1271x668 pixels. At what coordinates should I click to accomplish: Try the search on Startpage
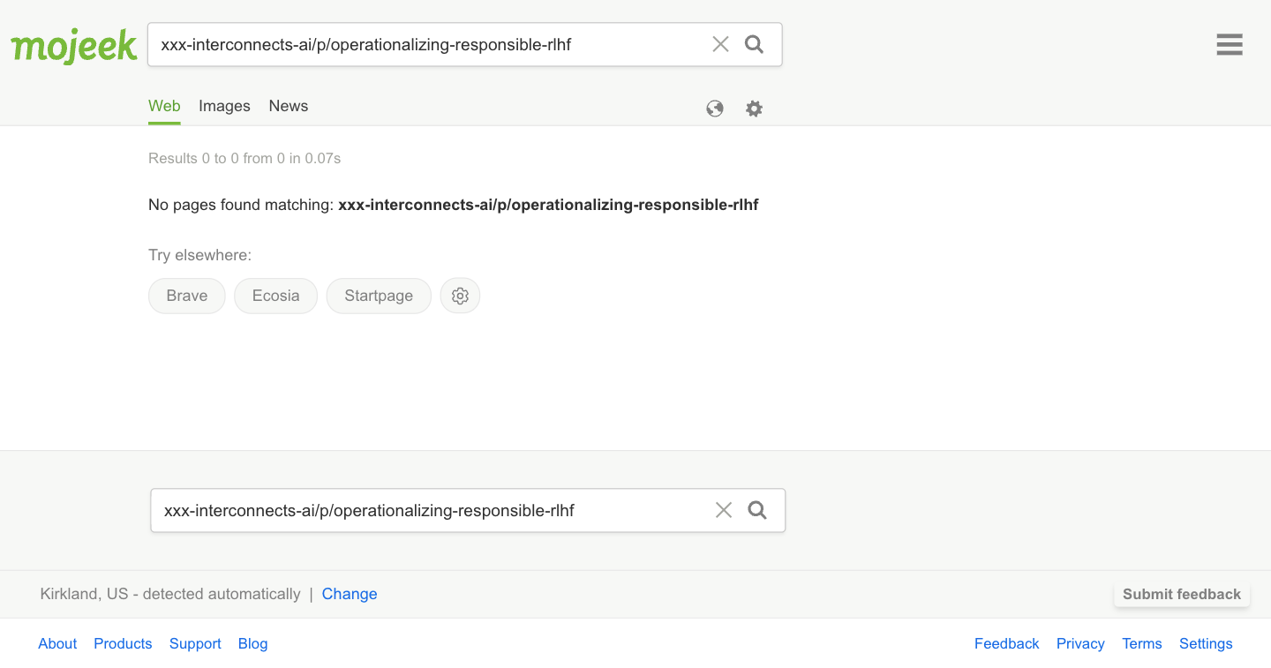click(379, 296)
